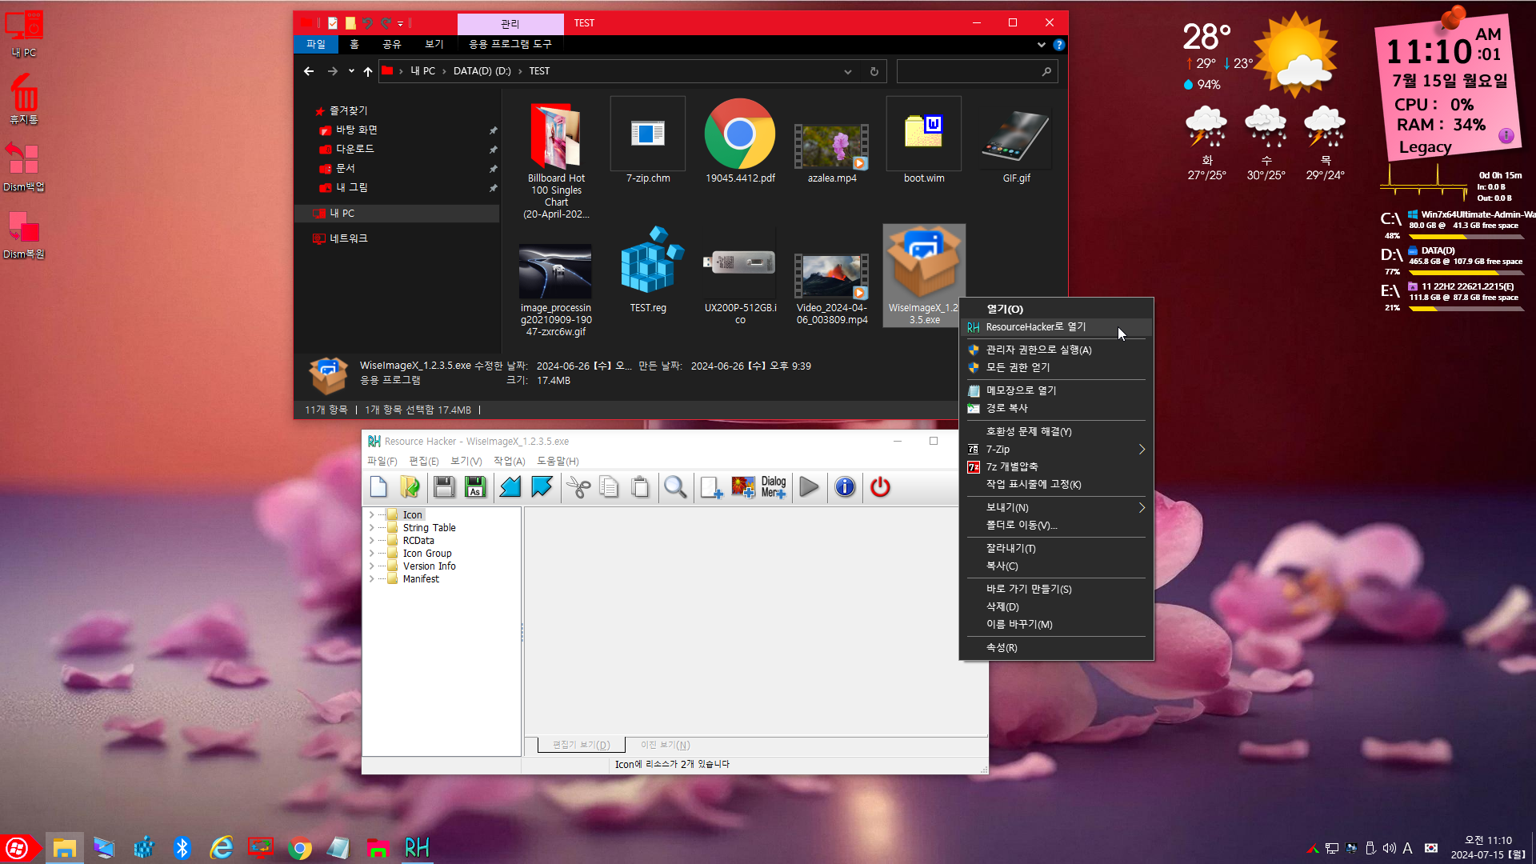This screenshot has width=1536, height=864.
Task: Click the Resource Hacker RH taskbar icon
Action: [x=417, y=848]
